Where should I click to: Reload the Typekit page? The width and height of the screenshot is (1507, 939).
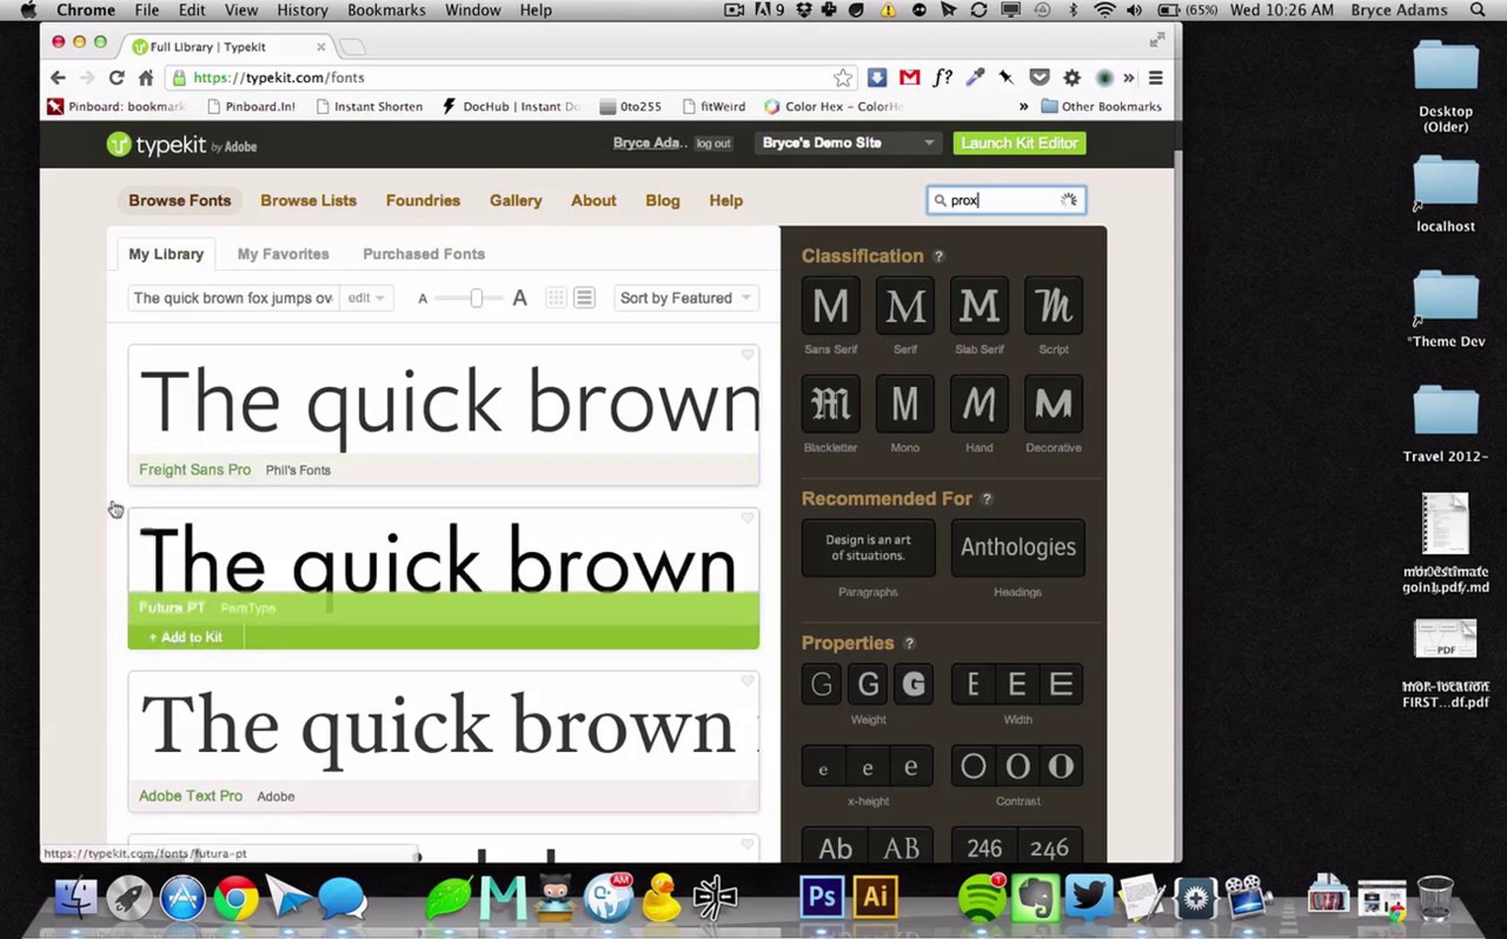coord(116,78)
